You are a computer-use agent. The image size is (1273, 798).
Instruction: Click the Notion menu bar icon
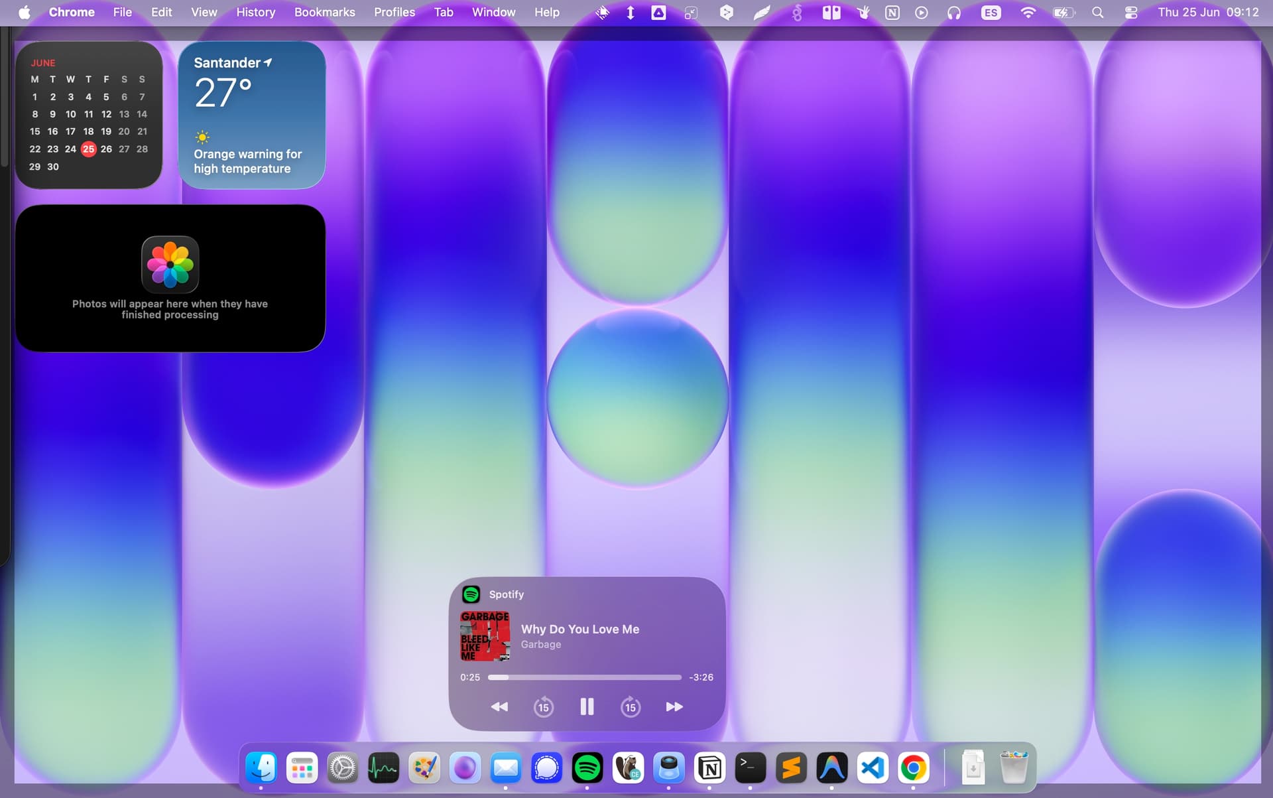[892, 13]
